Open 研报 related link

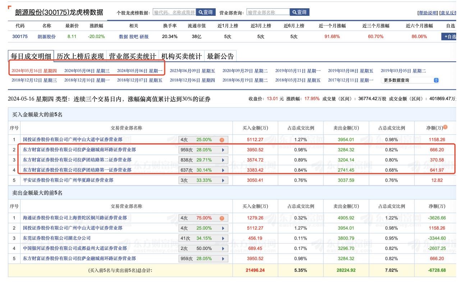(144, 37)
